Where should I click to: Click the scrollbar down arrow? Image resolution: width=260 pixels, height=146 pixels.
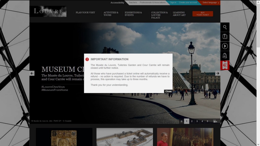[x=258, y=144]
